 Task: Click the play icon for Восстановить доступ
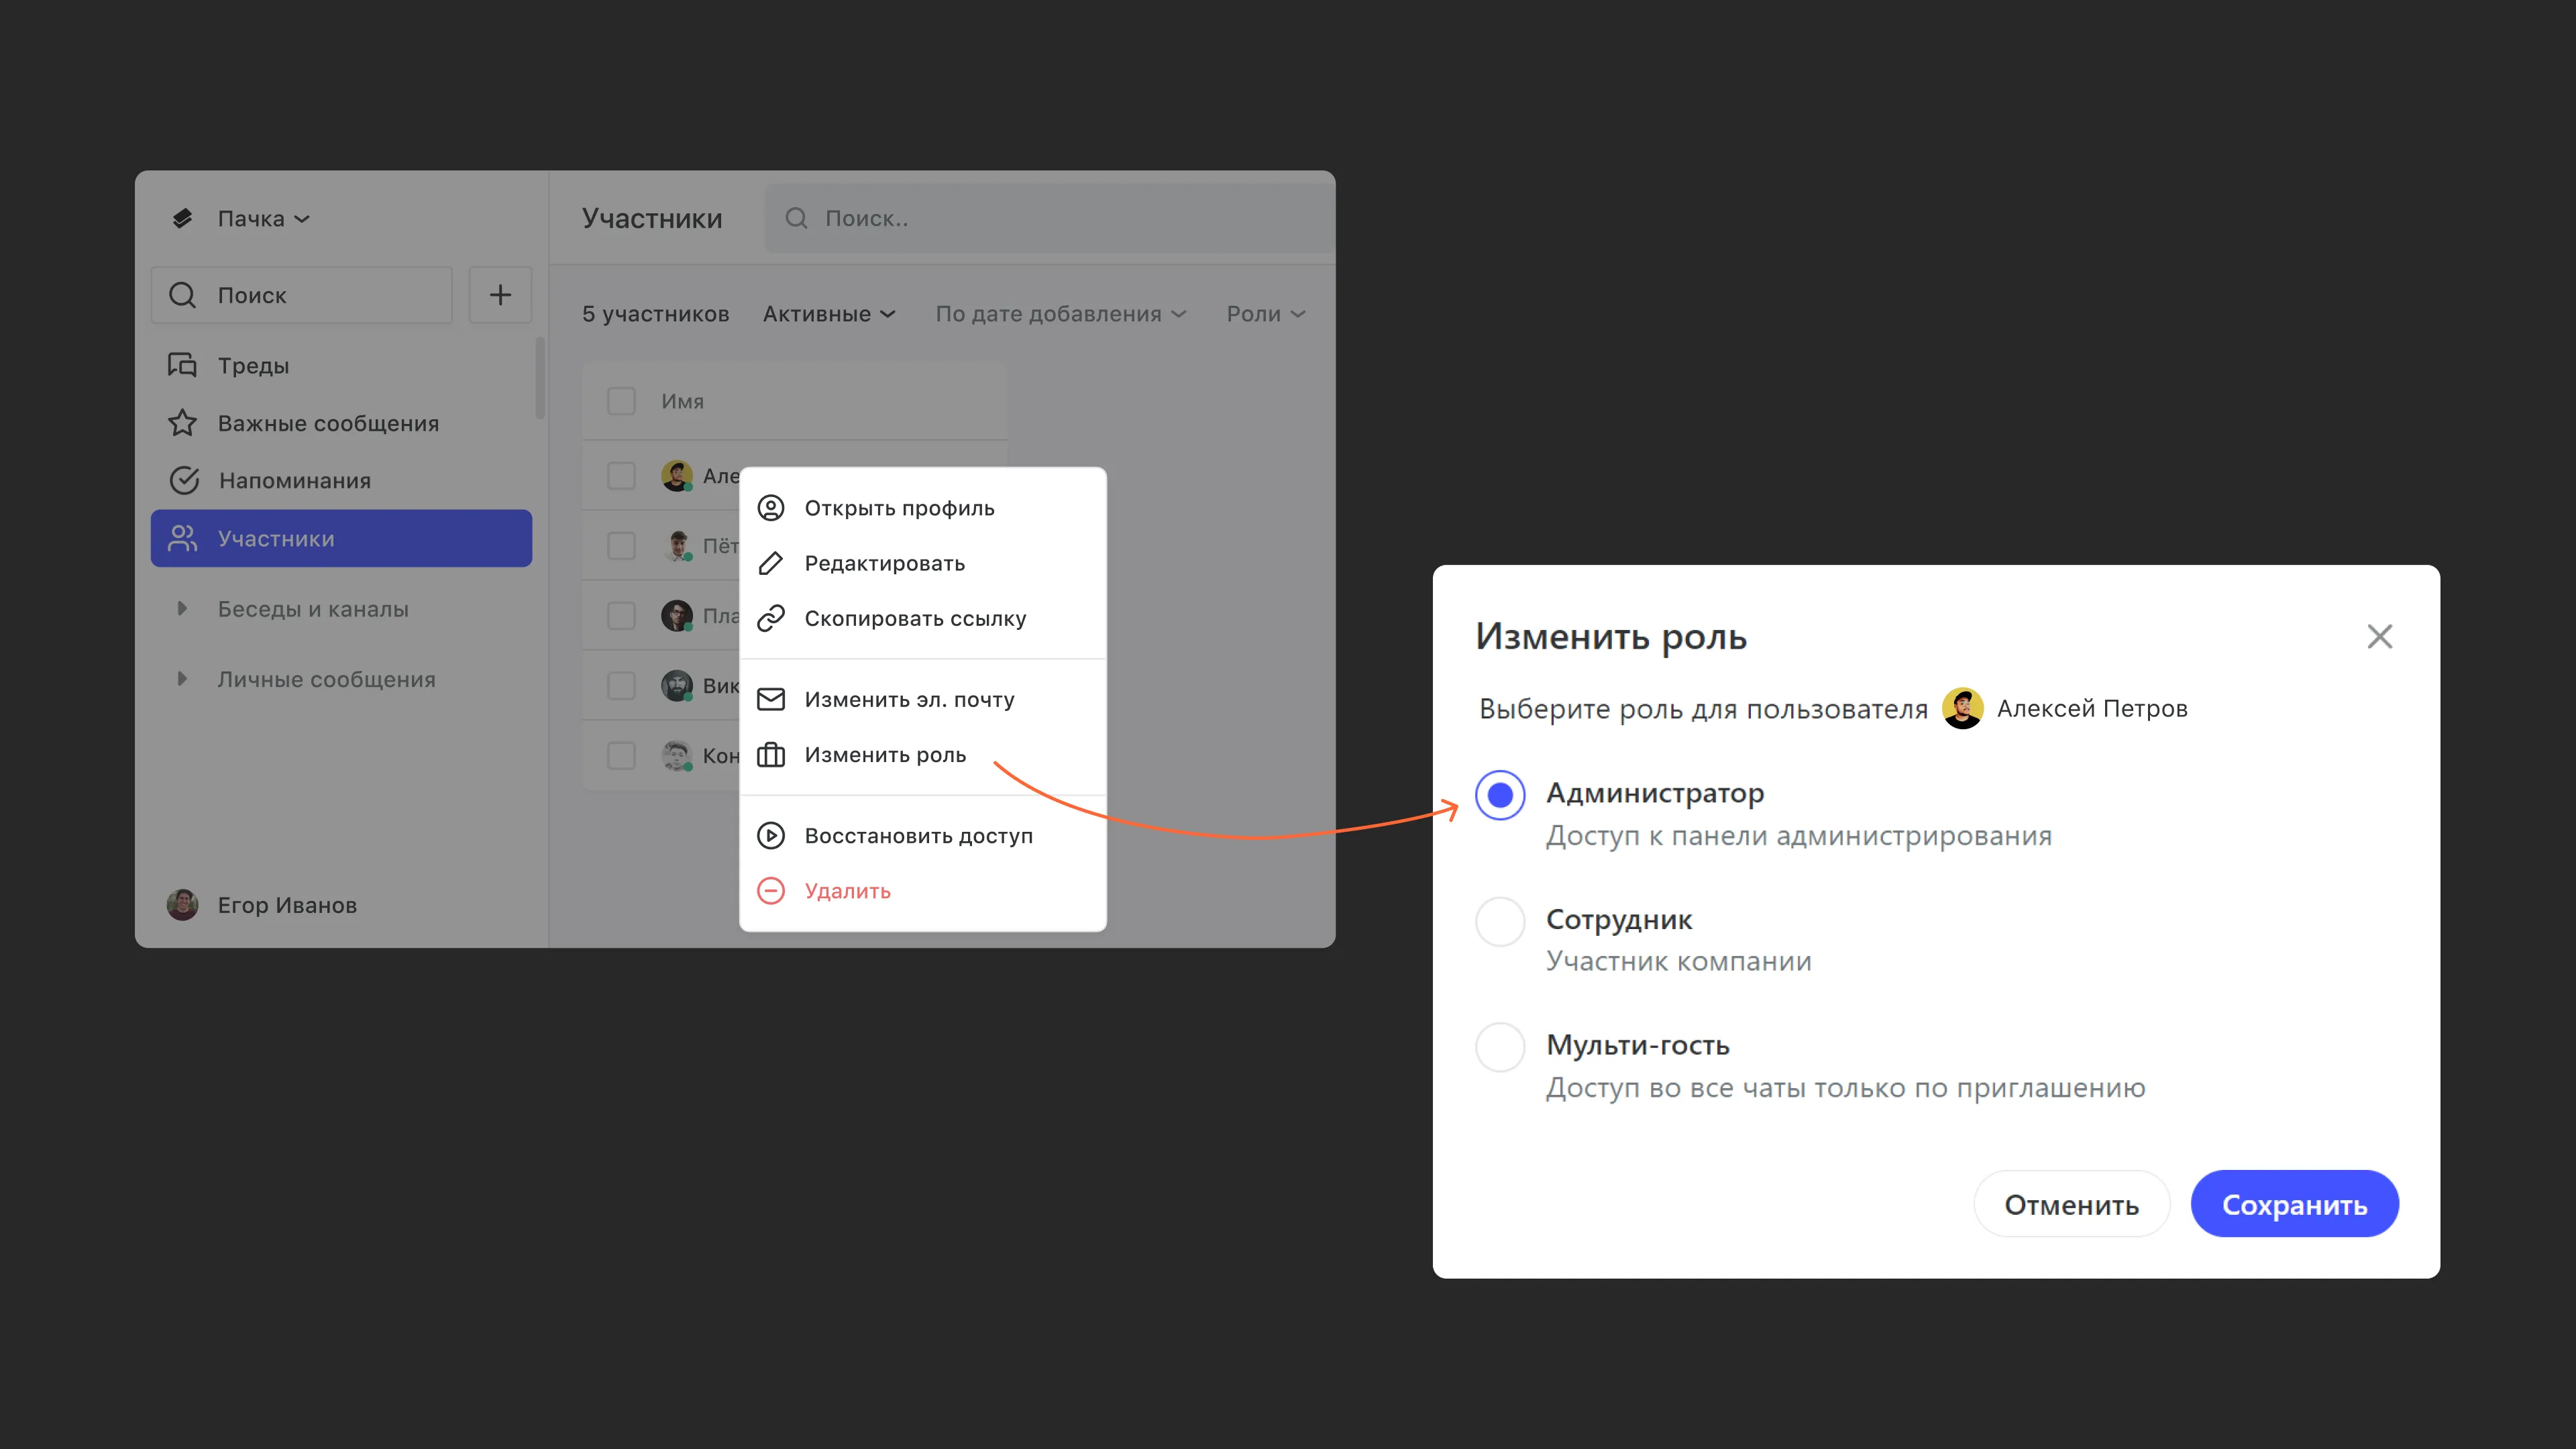(x=770, y=835)
